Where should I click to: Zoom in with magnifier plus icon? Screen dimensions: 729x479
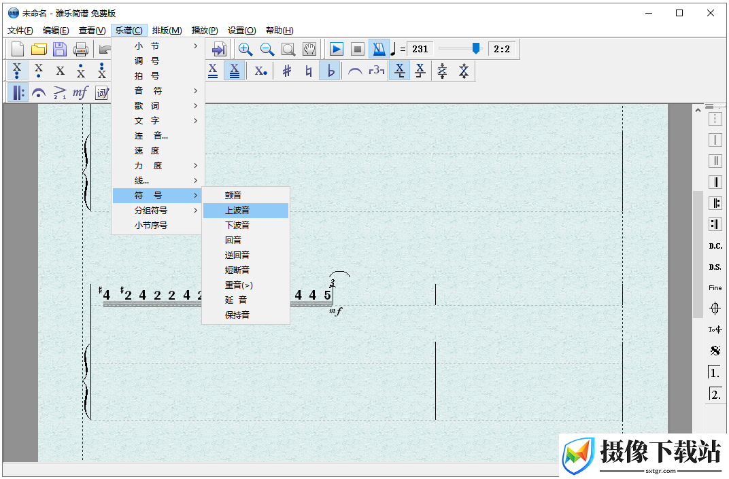[245, 49]
